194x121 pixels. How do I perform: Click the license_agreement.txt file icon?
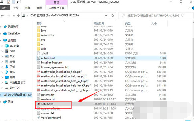(x=39, y=67)
